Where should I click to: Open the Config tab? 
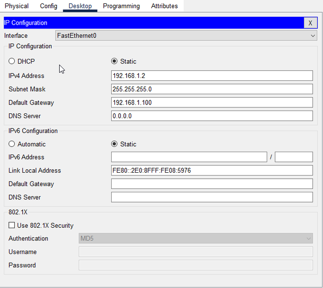(48, 6)
